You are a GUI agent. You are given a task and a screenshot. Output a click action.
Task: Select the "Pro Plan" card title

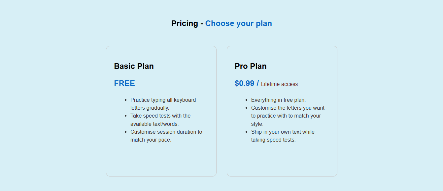tap(251, 66)
